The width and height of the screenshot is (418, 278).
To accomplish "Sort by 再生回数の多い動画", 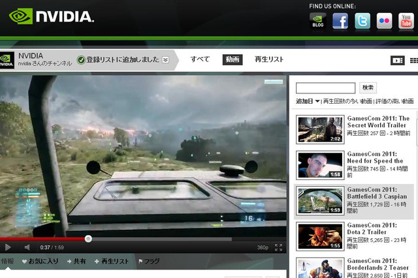I will (347, 101).
